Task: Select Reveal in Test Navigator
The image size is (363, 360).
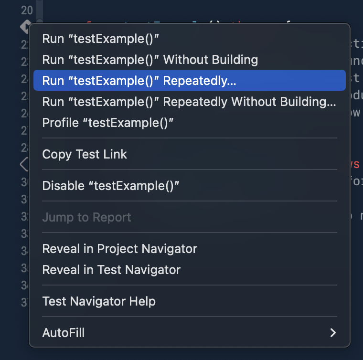Action: tap(189, 270)
